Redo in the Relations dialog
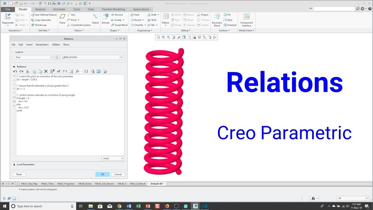 [21, 71]
